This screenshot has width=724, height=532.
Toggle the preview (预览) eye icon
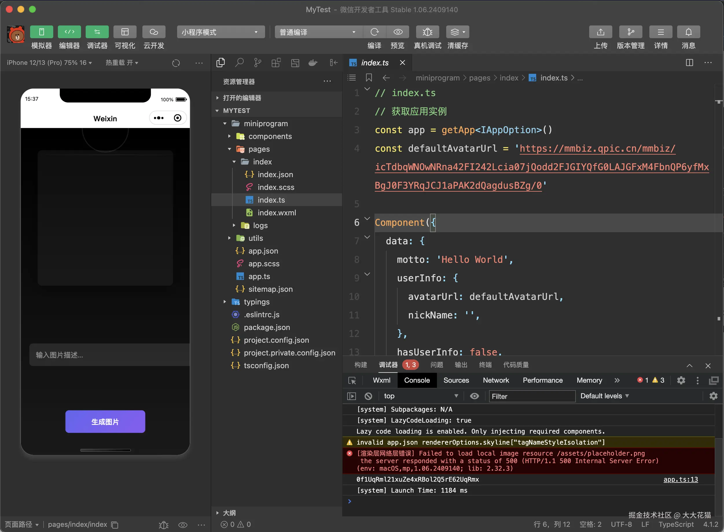pyautogui.click(x=398, y=32)
